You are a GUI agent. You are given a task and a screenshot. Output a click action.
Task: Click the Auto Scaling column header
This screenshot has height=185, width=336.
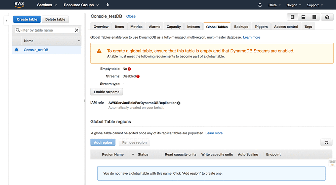[x=248, y=154]
